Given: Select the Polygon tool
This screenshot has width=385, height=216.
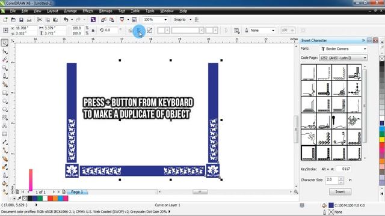Looking at the screenshot, I should click(4, 109).
